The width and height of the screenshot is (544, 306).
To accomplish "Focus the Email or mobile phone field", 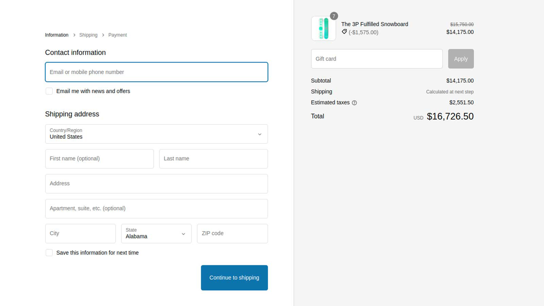I will click(156, 72).
